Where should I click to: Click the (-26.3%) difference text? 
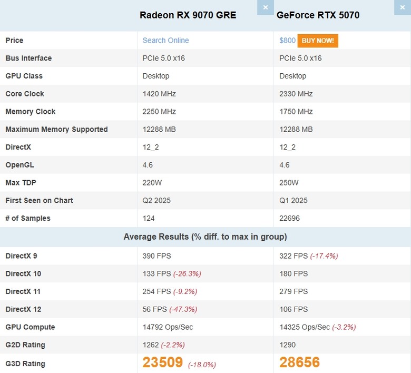(x=187, y=274)
